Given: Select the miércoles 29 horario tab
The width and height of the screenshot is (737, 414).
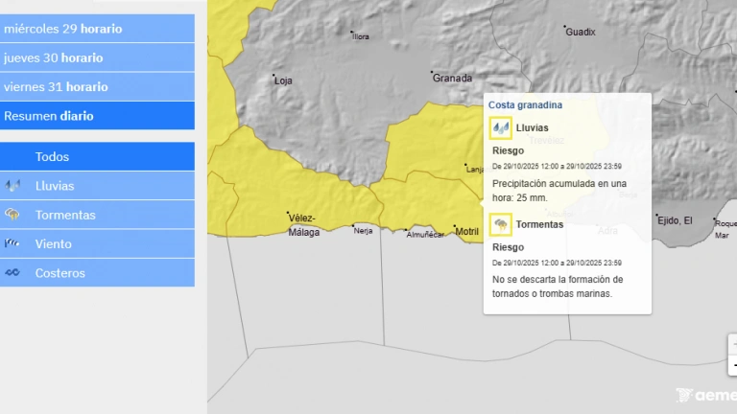Looking at the screenshot, I should coord(63,29).
